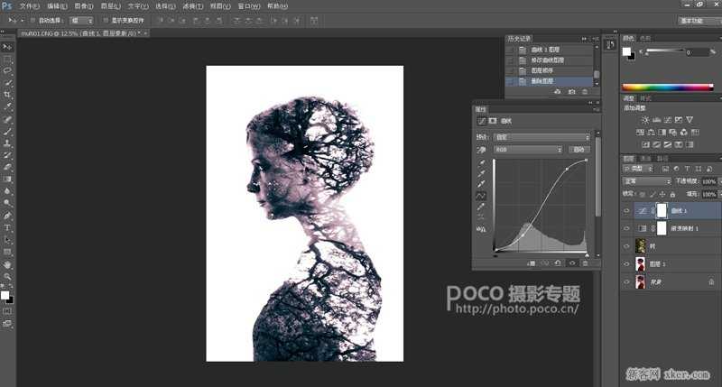Choose the draw-curve pencil tool in Curves
722x387 pixels.
click(x=481, y=206)
